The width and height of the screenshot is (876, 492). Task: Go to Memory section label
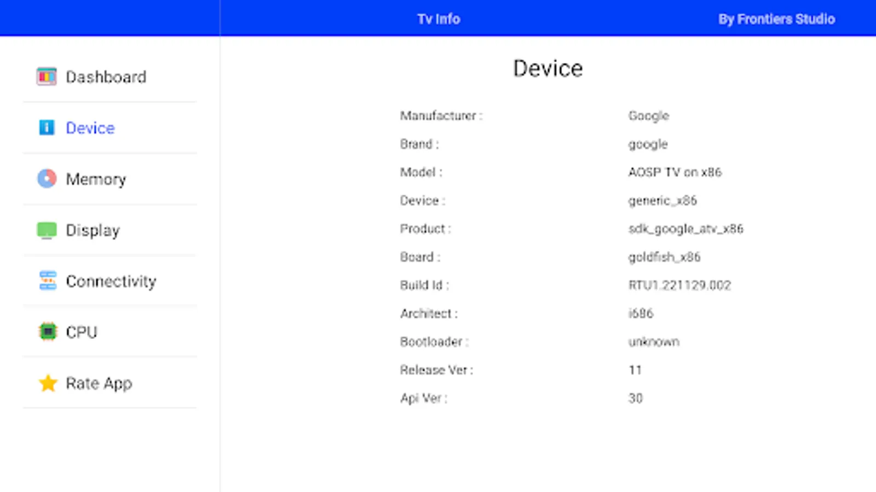tap(96, 179)
